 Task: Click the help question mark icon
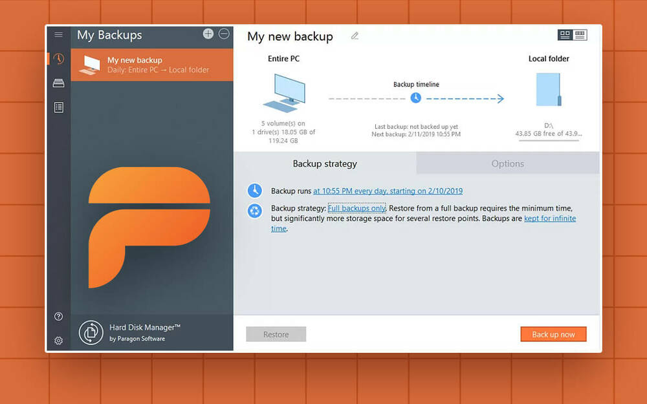tap(59, 316)
